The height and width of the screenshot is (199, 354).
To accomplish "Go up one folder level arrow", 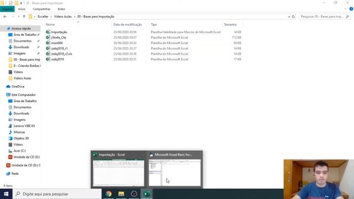I will (24, 17).
